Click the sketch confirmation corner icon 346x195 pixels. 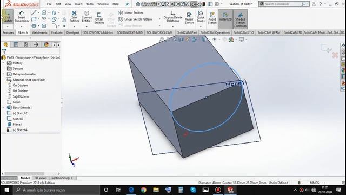(x=326, y=48)
